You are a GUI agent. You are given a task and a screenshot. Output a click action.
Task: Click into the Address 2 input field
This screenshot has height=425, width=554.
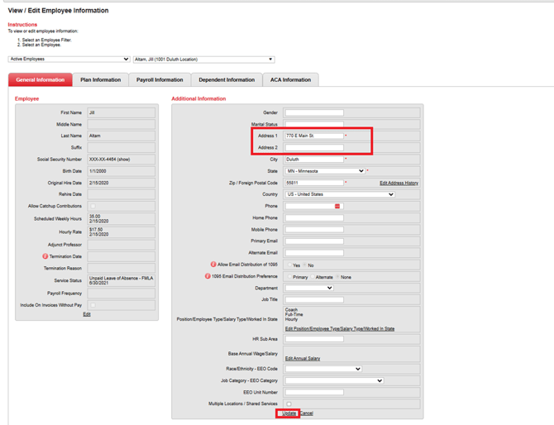[x=313, y=147]
